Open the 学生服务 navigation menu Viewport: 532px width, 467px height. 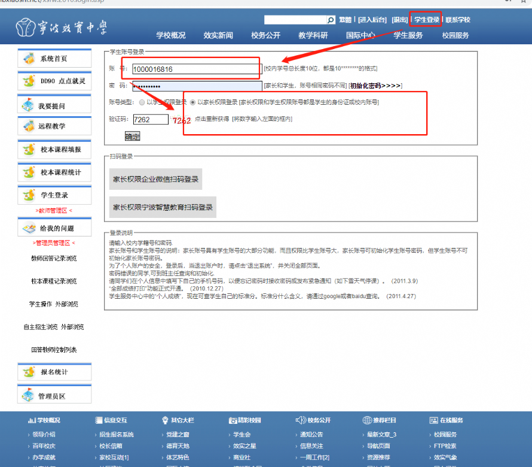point(408,35)
